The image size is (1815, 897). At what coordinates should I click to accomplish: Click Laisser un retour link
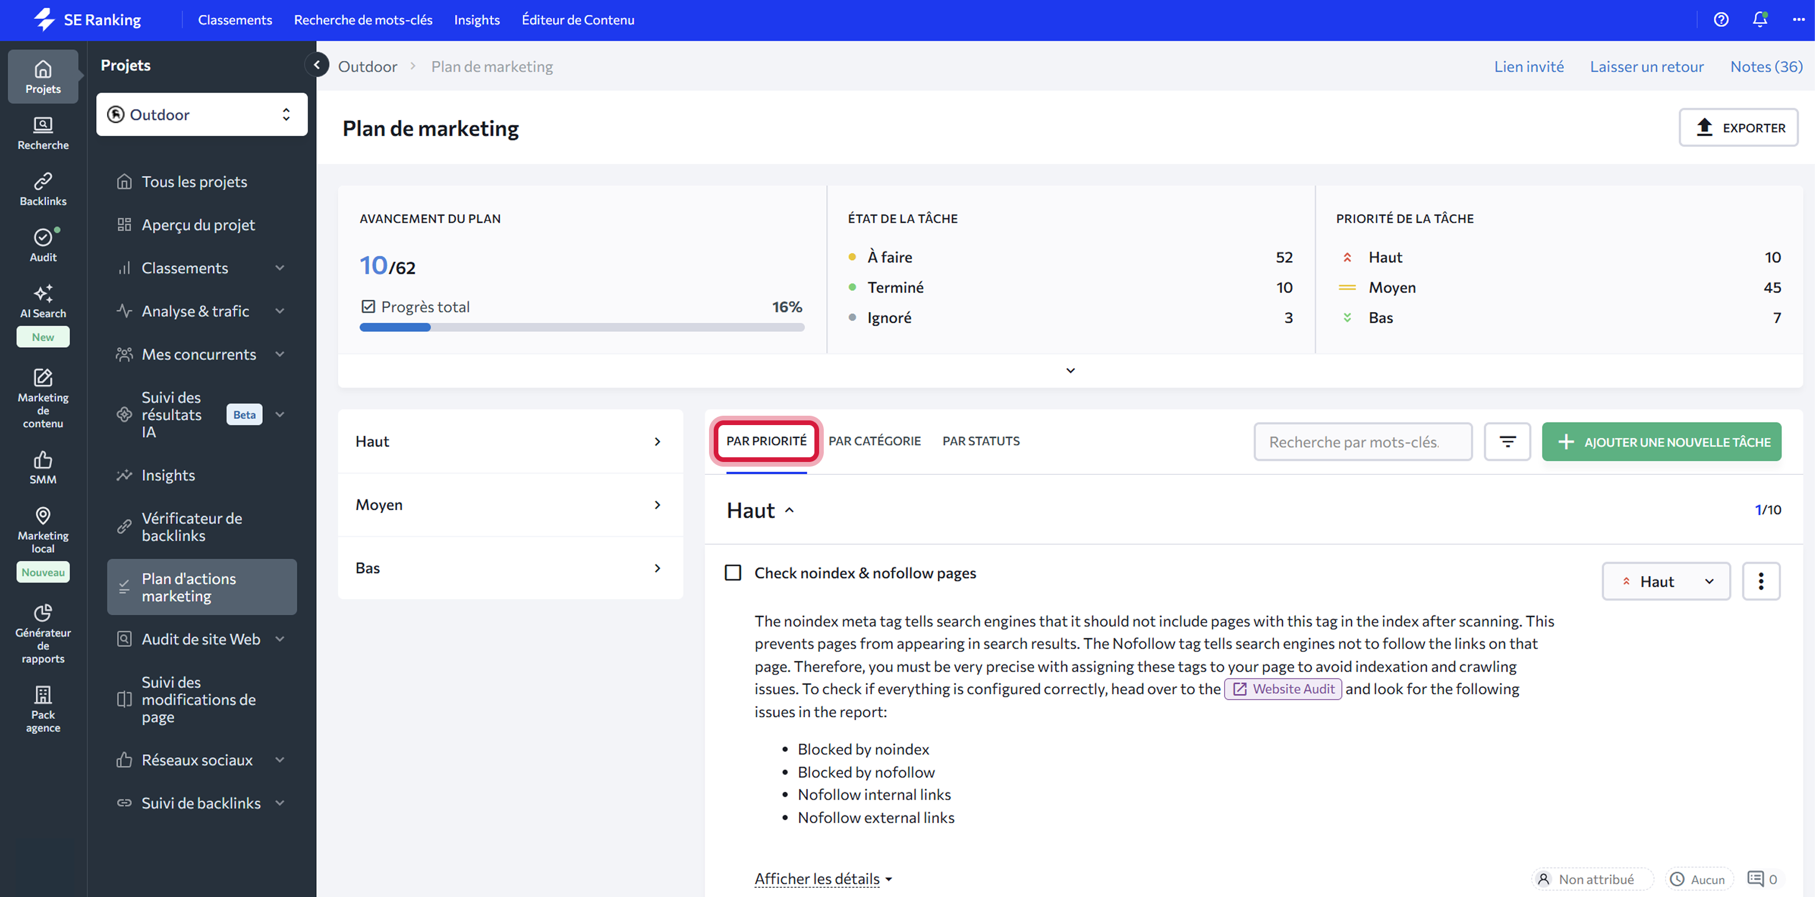(x=1646, y=66)
